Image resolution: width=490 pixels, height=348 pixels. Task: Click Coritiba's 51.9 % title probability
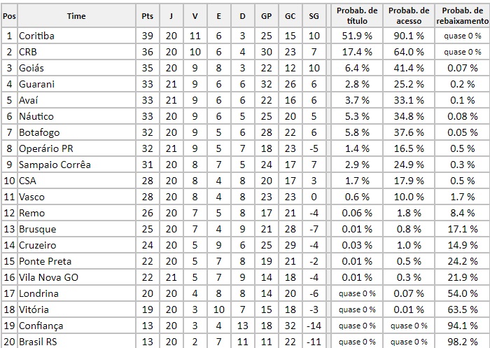[357, 36]
